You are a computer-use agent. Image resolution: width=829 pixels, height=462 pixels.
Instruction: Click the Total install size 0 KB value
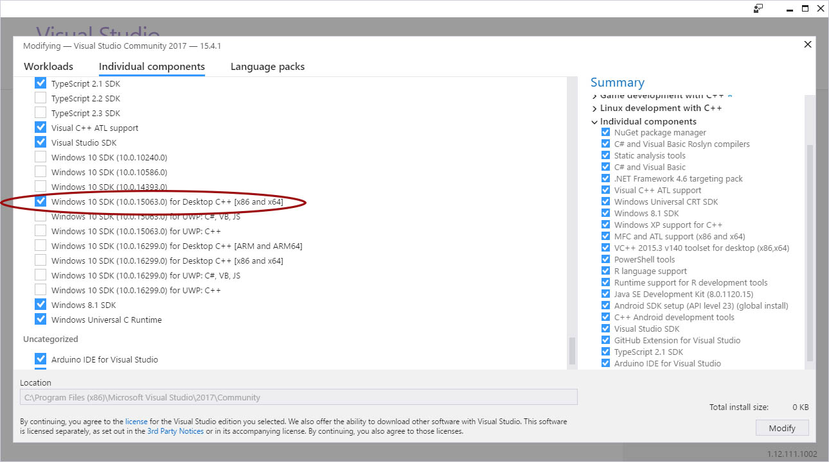click(x=800, y=407)
